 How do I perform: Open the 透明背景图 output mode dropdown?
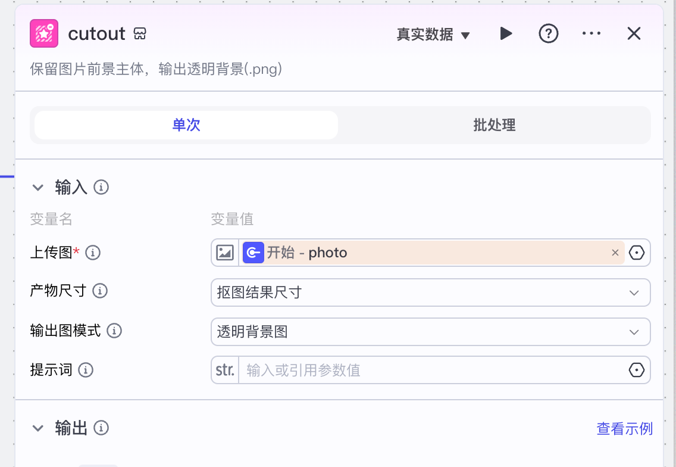430,332
